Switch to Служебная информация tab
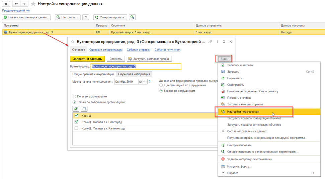Screen dimensions: 325x179 [134, 74]
